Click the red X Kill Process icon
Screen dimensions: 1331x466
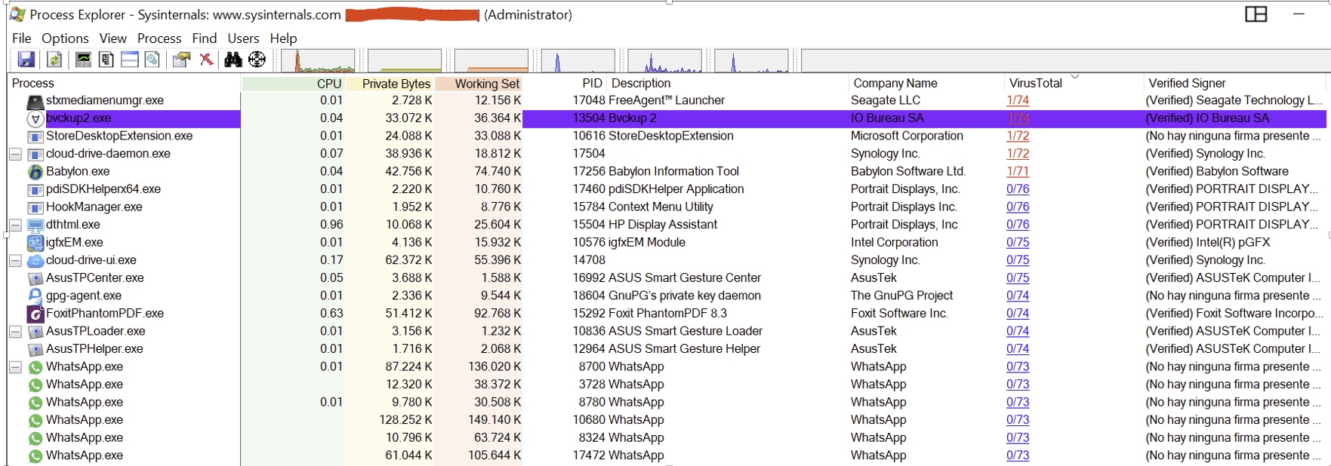pyautogui.click(x=205, y=60)
